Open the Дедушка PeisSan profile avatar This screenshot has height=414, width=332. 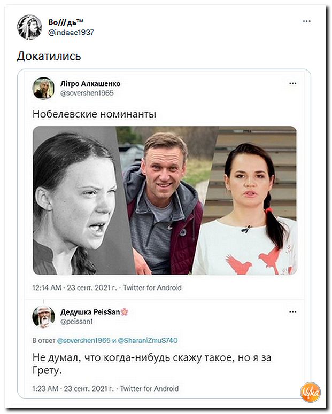click(44, 317)
